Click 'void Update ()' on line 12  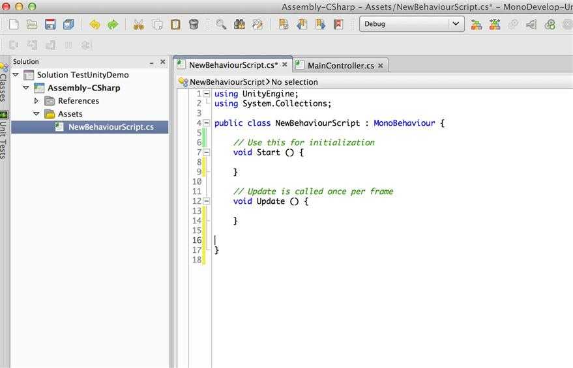266,201
